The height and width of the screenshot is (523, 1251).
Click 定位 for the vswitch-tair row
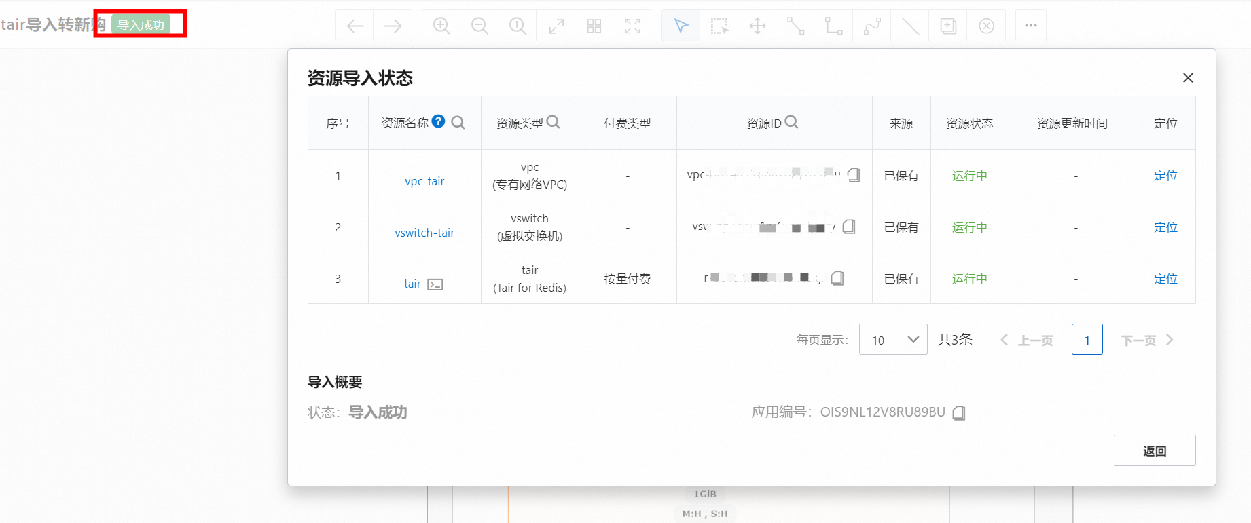[x=1165, y=227]
